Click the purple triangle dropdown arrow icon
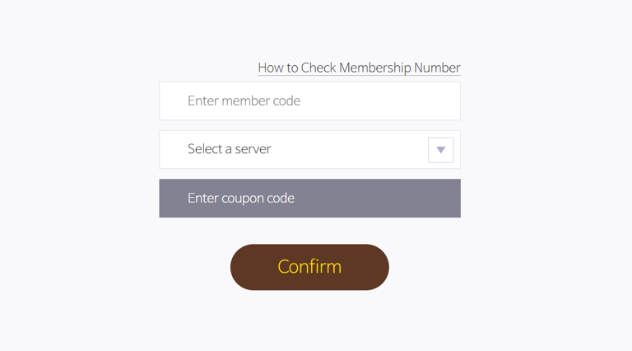632x351 pixels. click(x=441, y=150)
